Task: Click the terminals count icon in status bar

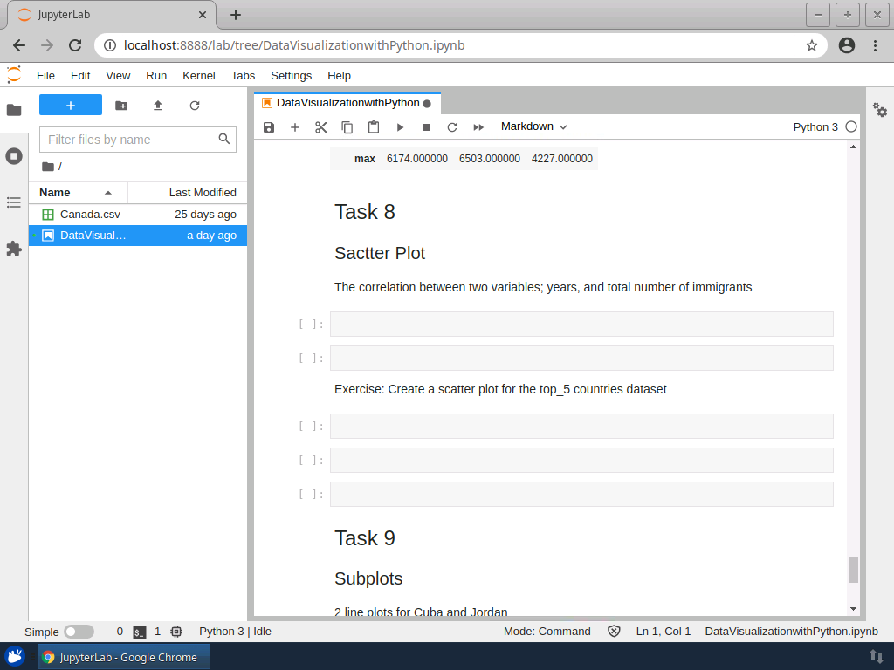Action: pos(140,632)
